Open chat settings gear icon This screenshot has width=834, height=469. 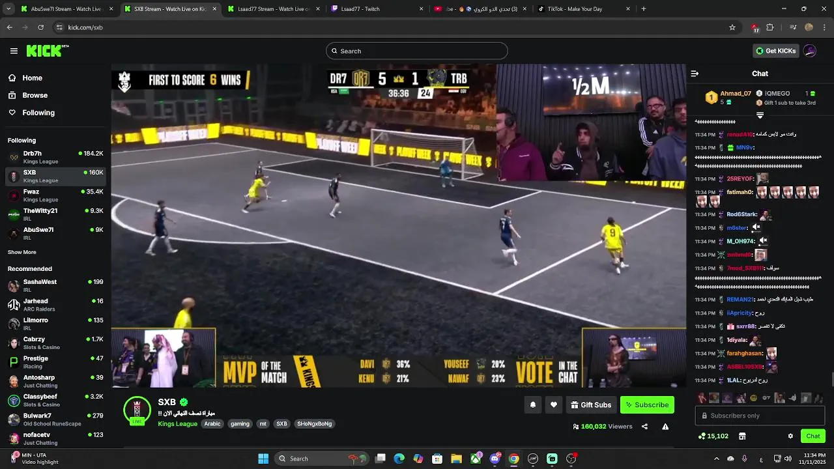pos(790,436)
